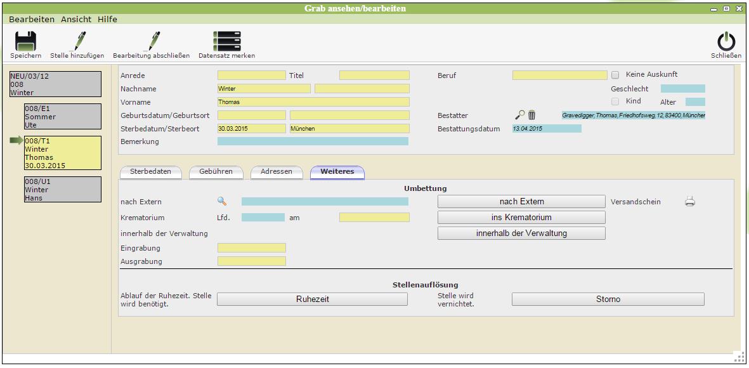This screenshot has width=749, height=368.
Task: Enable the Keine Auskunft checkbox
Action: click(615, 75)
